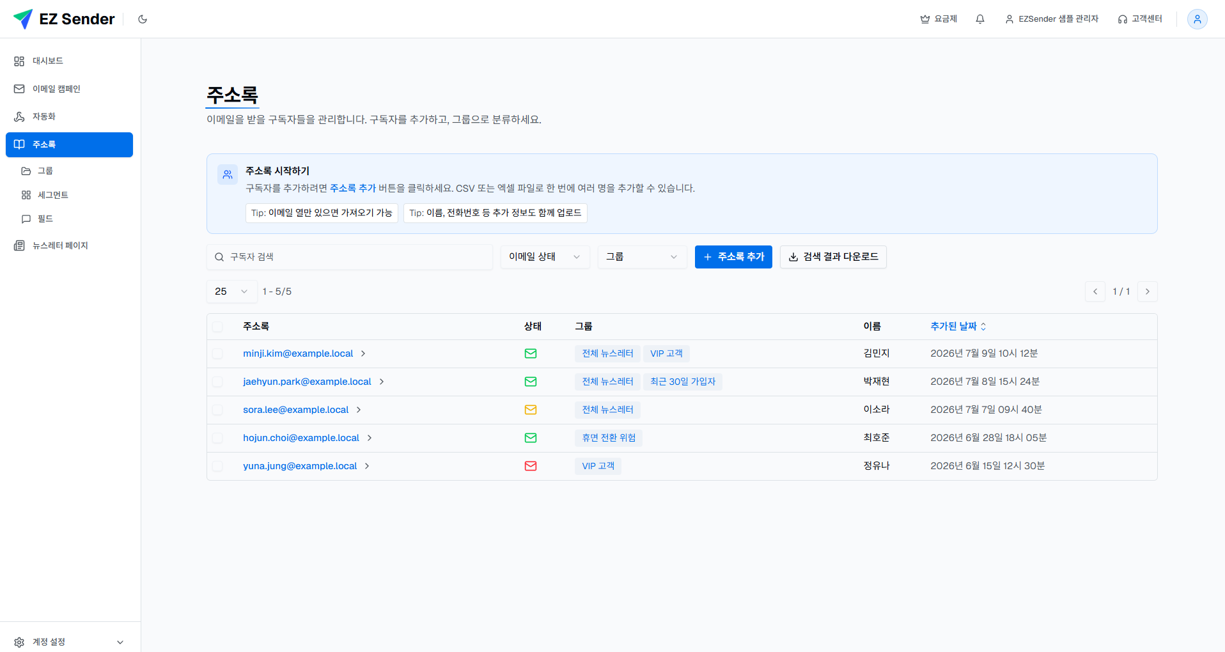Open the notifications bell
The height and width of the screenshot is (652, 1225).
[979, 19]
